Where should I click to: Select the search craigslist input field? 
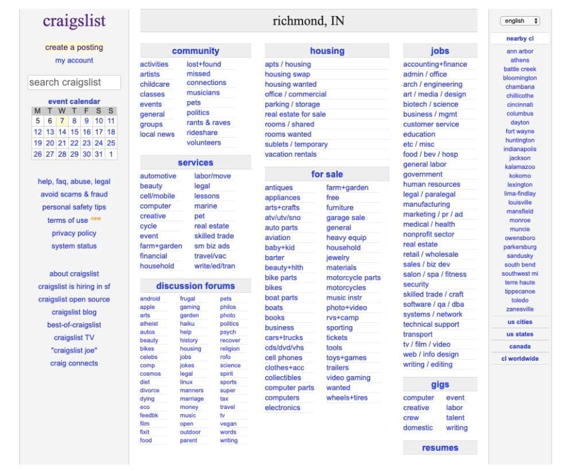point(73,82)
